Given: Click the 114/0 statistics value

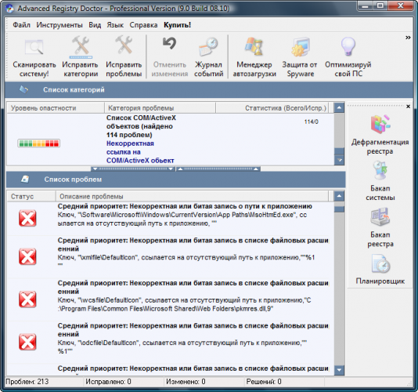Looking at the screenshot, I should (x=311, y=122).
